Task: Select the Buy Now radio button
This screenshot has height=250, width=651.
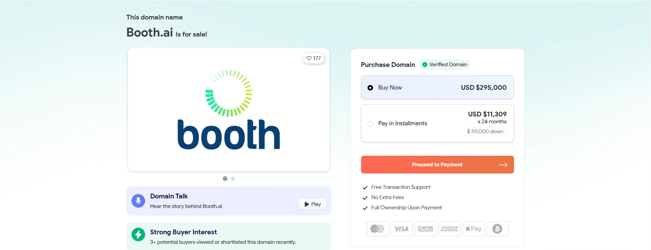Action: pos(370,87)
